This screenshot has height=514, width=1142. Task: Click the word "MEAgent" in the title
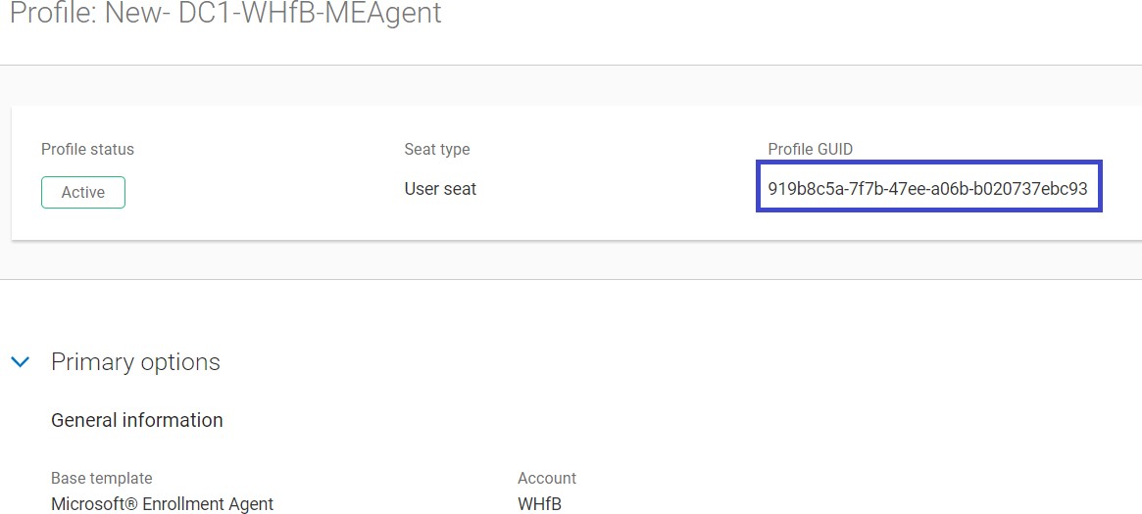coord(387,14)
